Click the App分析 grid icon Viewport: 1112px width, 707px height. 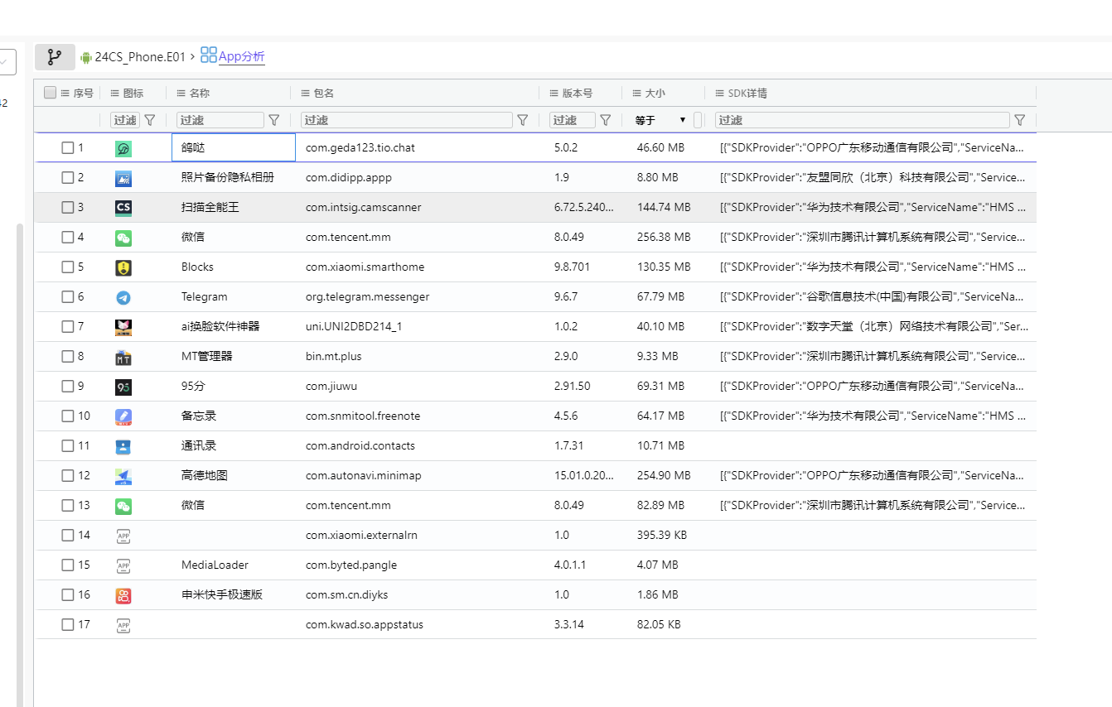point(209,55)
